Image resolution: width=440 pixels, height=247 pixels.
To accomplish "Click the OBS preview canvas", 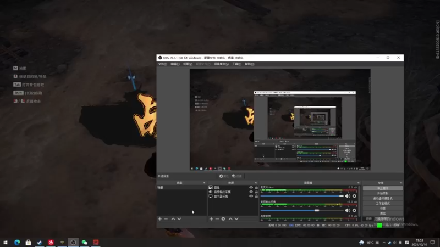I will point(280,120).
